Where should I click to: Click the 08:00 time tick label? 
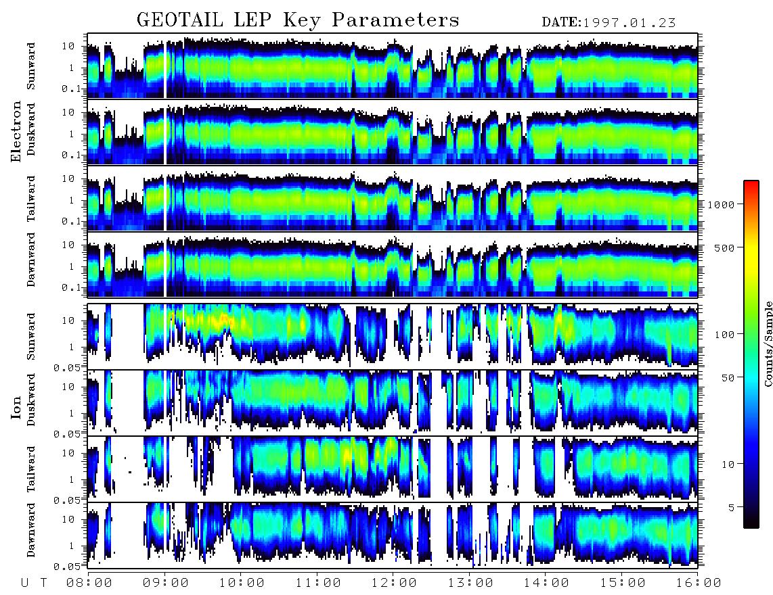89,583
